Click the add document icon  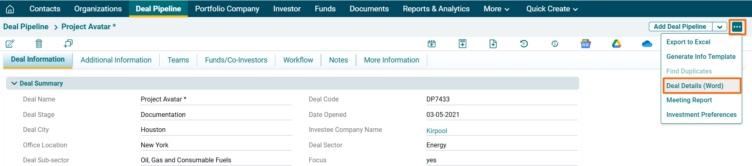pyautogui.click(x=493, y=44)
